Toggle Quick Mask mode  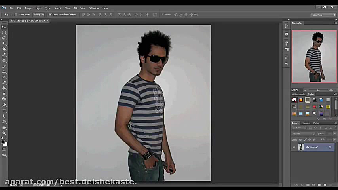(x=4, y=149)
